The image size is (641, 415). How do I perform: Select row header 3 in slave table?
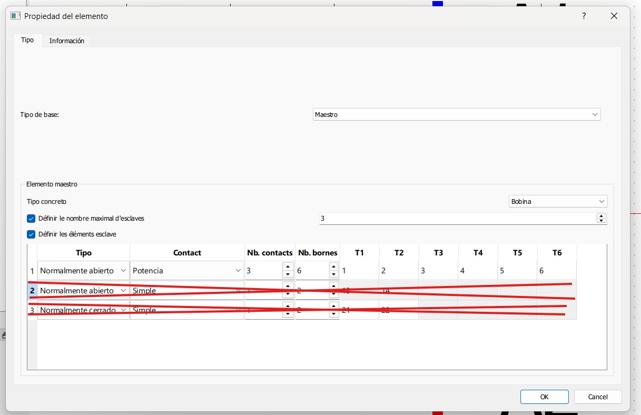click(x=32, y=310)
